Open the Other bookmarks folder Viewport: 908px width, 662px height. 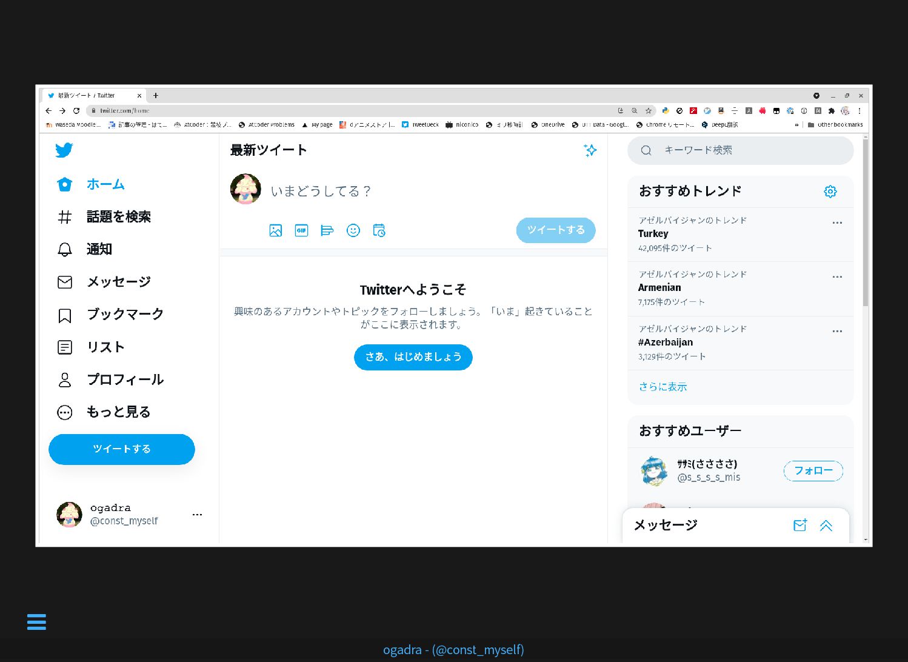(835, 125)
